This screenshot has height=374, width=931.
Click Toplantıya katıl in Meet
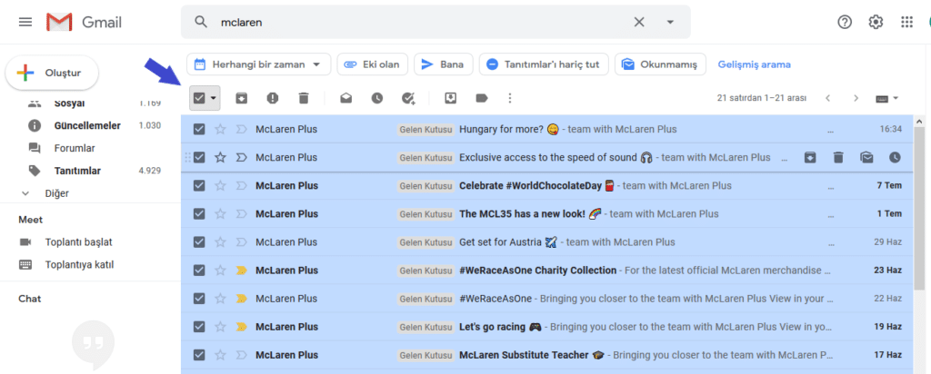(x=79, y=264)
